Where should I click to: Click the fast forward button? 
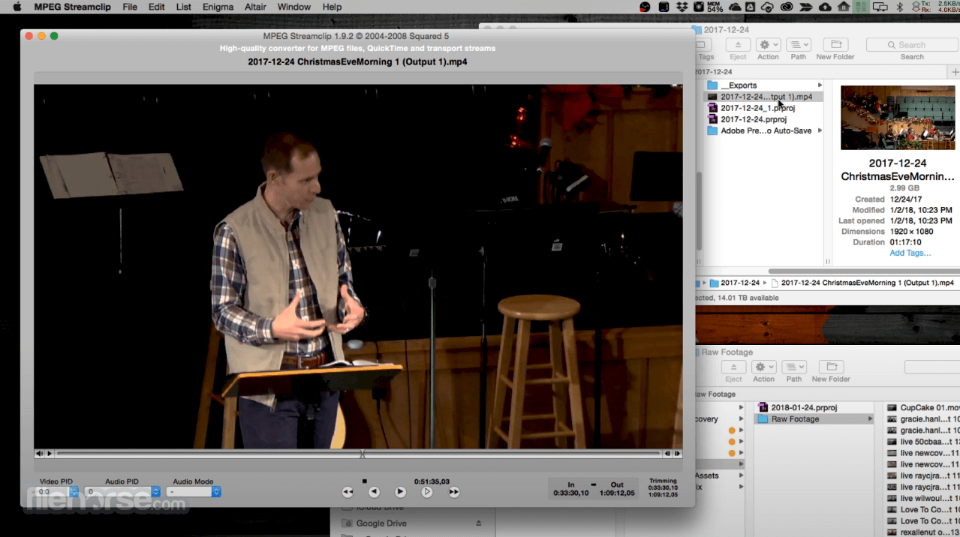[x=454, y=492]
